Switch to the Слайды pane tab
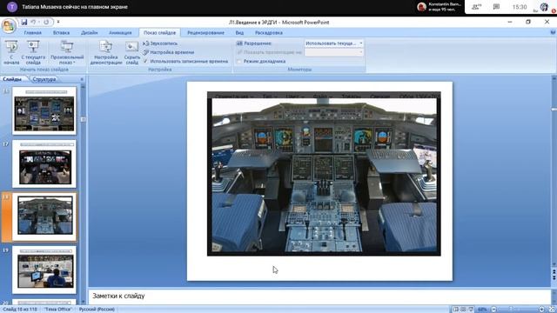Screen dimensions: 557x313 [x=12, y=79]
